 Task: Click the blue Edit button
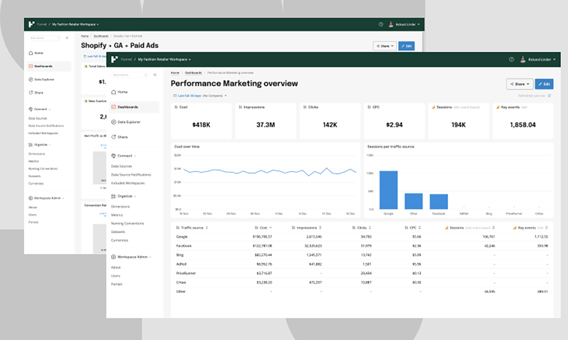[x=544, y=84]
